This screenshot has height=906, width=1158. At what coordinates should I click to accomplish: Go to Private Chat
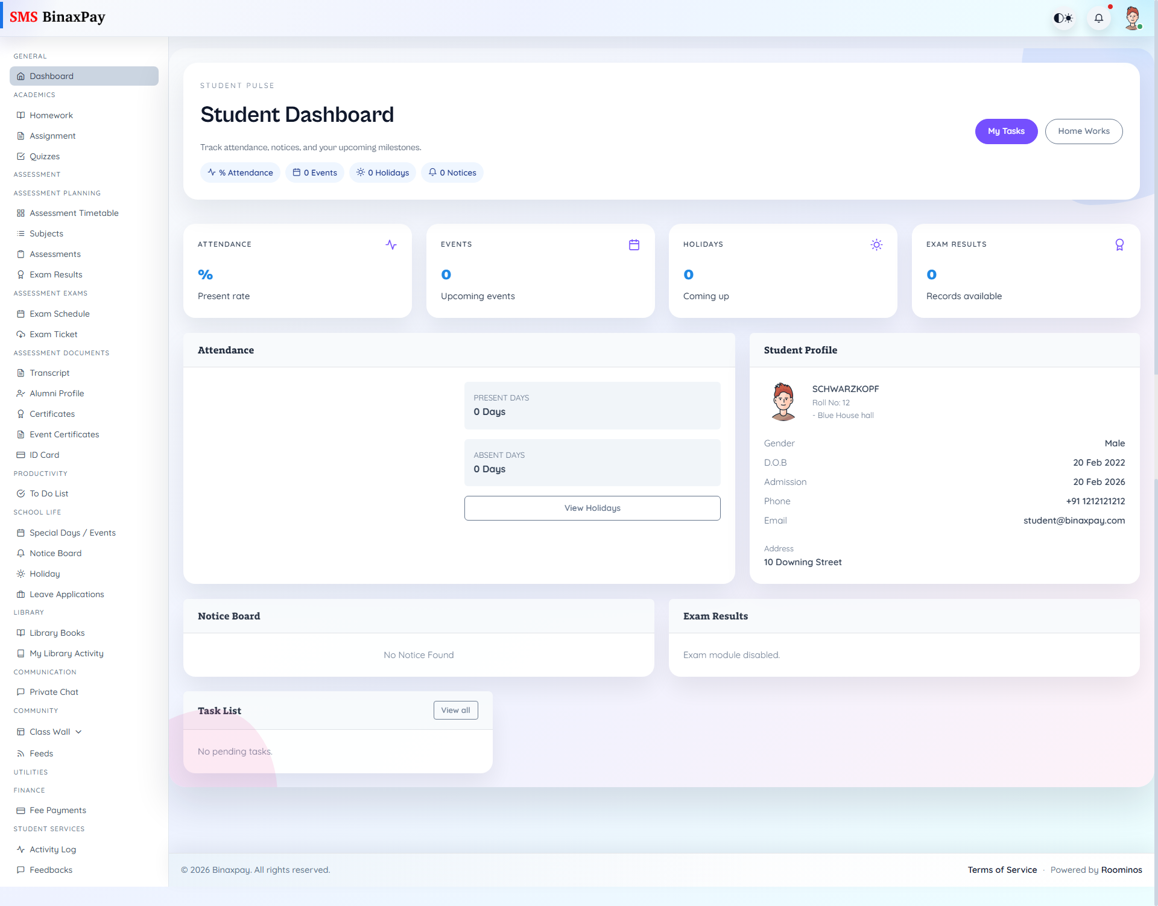click(54, 692)
